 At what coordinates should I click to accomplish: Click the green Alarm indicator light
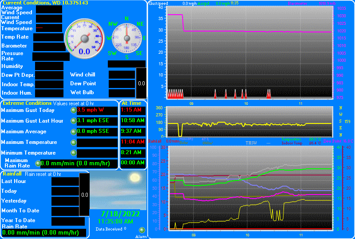(142, 230)
